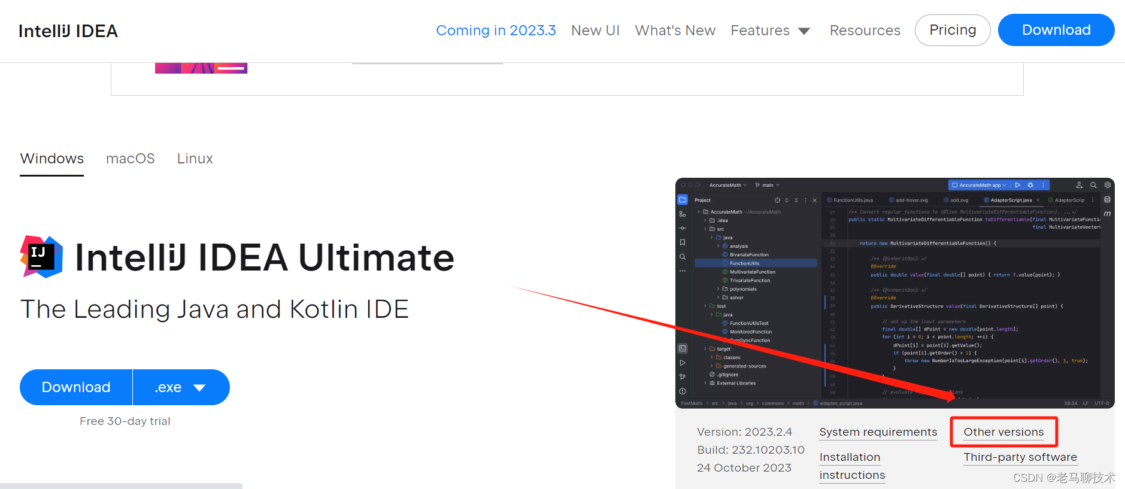Open the Coming in 2023.3 link
1125x489 pixels.
(496, 31)
